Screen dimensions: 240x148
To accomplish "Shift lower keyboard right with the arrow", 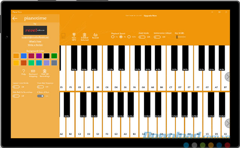I will tap(228, 123).
